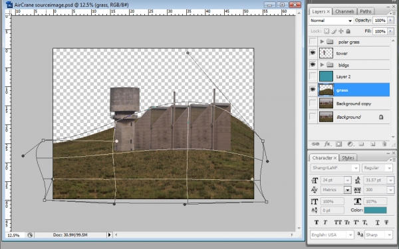Open the Normal blend mode dropdown
The height and width of the screenshot is (249, 399).
pos(331,21)
